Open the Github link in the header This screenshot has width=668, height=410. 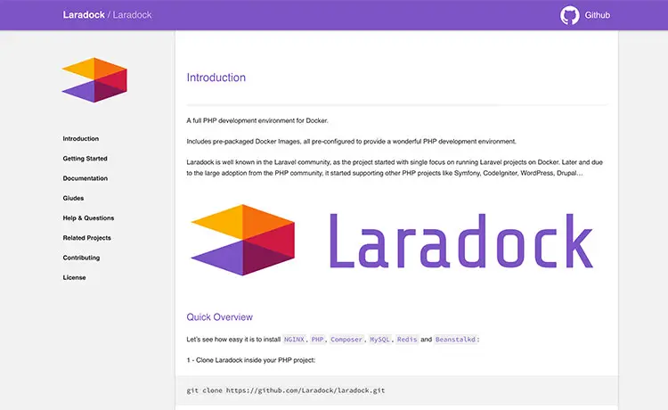[x=597, y=15]
